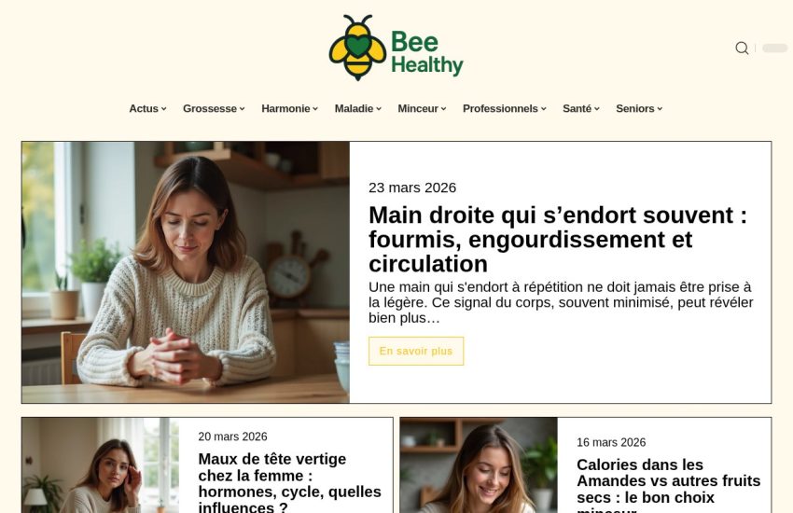Click the featured article excerpt text
The width and height of the screenshot is (793, 513).
point(561,302)
